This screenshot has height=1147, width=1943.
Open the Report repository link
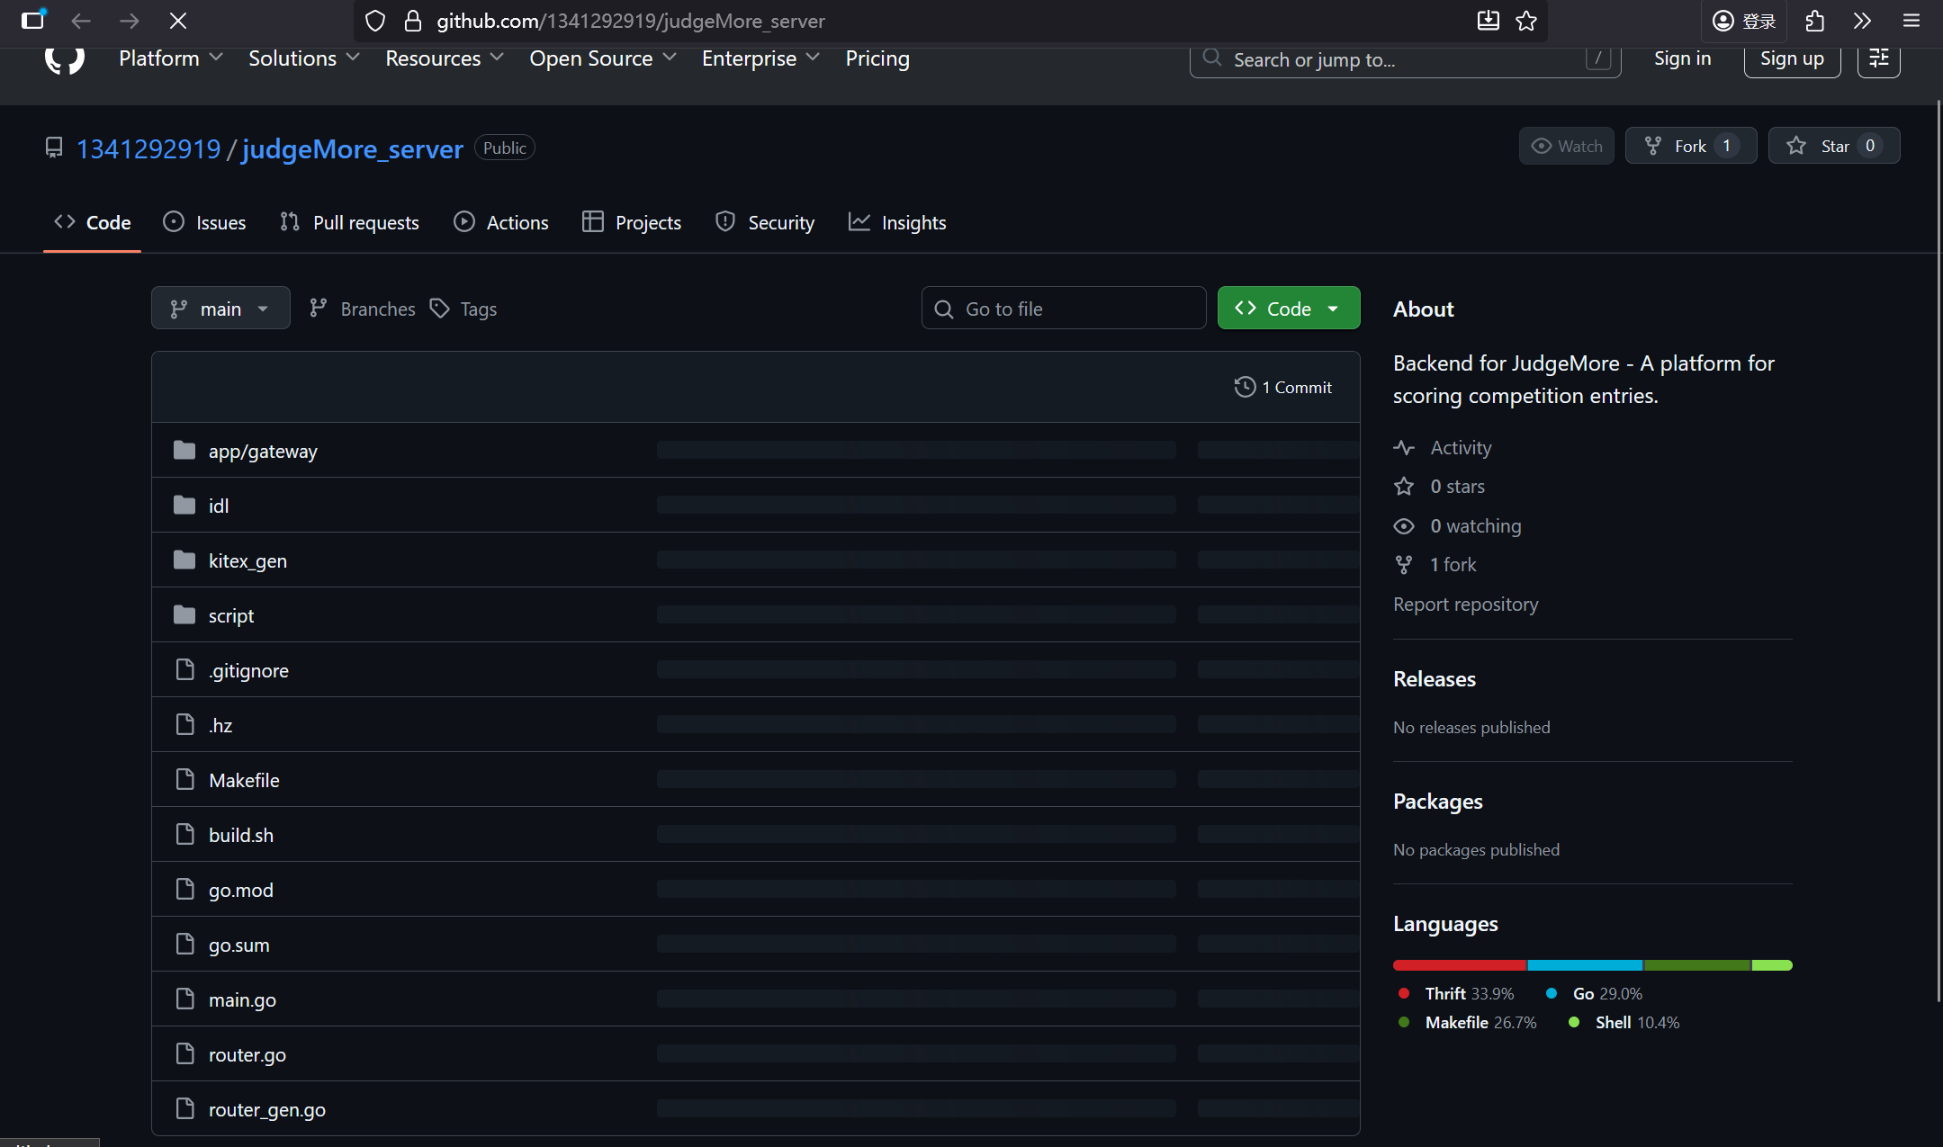[1465, 604]
